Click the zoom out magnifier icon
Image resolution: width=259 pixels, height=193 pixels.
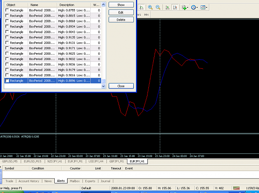158,7
